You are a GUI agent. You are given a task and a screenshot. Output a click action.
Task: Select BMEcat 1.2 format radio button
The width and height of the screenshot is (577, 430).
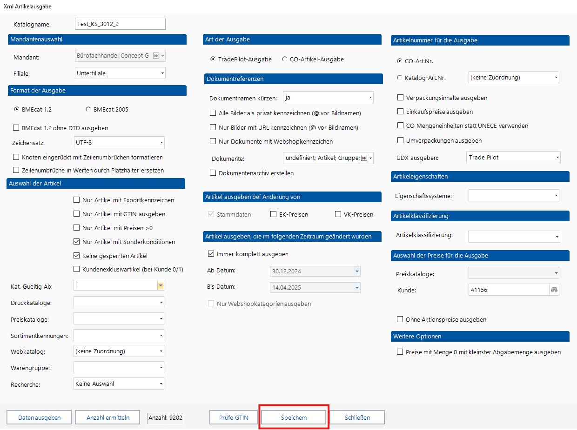pos(17,109)
